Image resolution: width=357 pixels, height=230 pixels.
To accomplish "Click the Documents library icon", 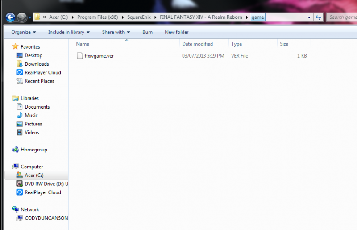I will [20, 106].
